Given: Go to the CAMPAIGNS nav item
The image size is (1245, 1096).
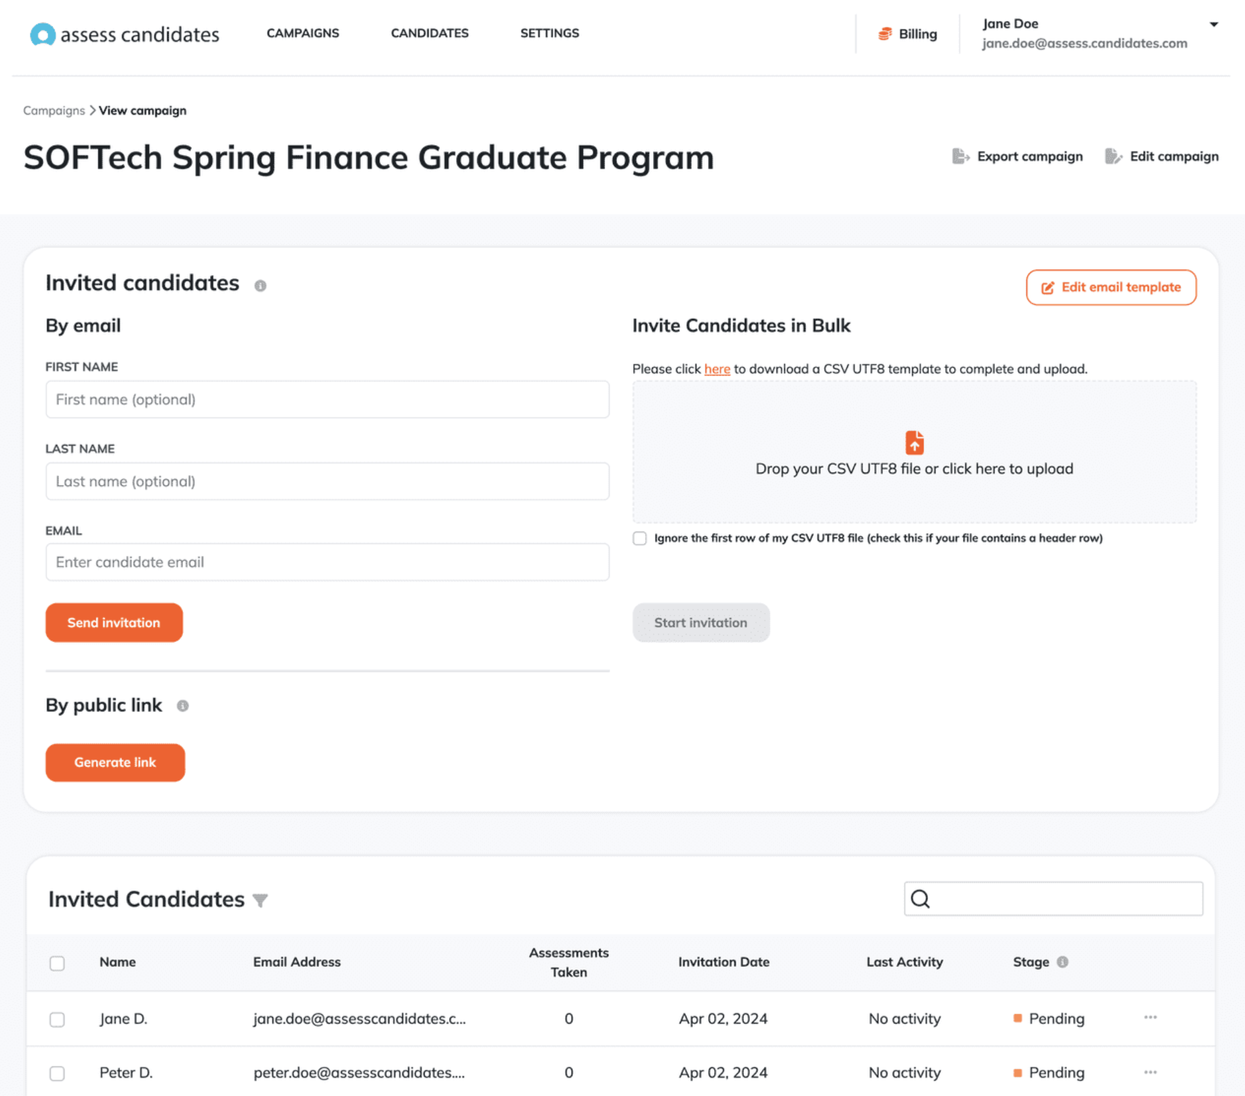Looking at the screenshot, I should tap(303, 33).
